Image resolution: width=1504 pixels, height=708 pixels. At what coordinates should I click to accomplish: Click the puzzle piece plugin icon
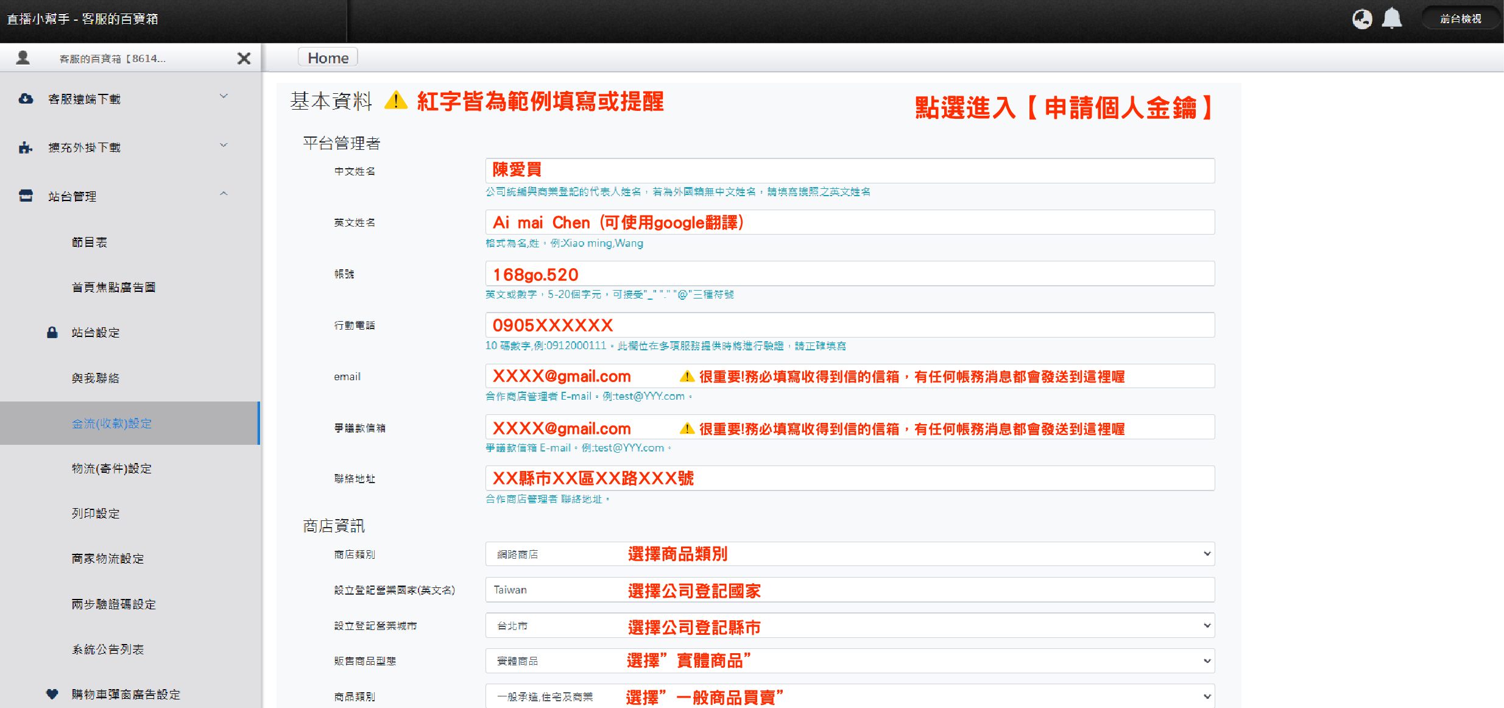(26, 147)
